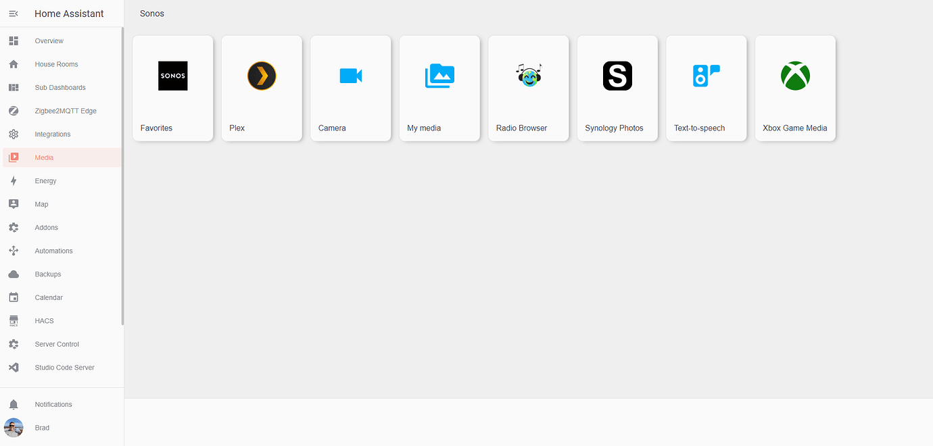Open Backups via the cloud icon
The height and width of the screenshot is (446, 933).
point(14,274)
